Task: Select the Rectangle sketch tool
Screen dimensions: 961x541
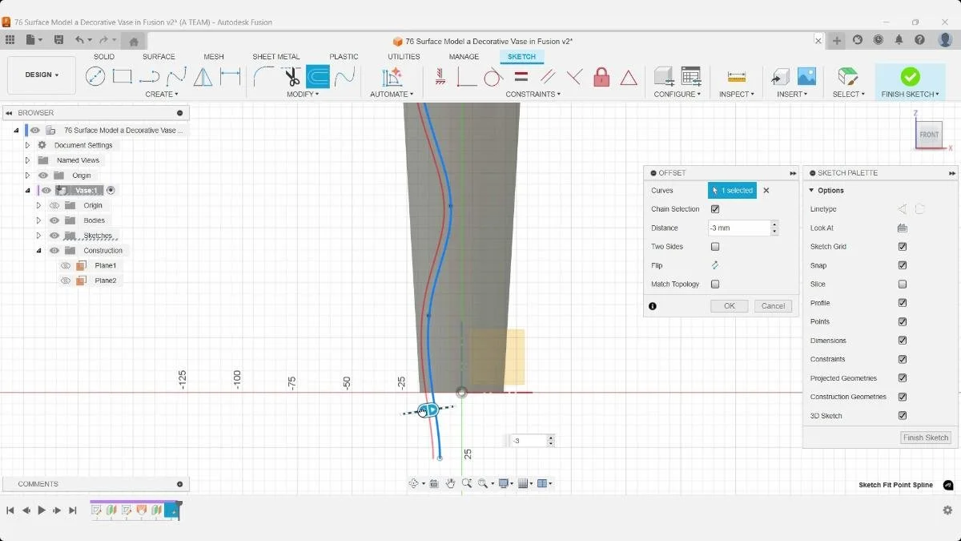Action: (123, 77)
